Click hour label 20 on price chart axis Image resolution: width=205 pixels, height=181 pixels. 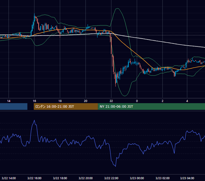tap(86, 101)
